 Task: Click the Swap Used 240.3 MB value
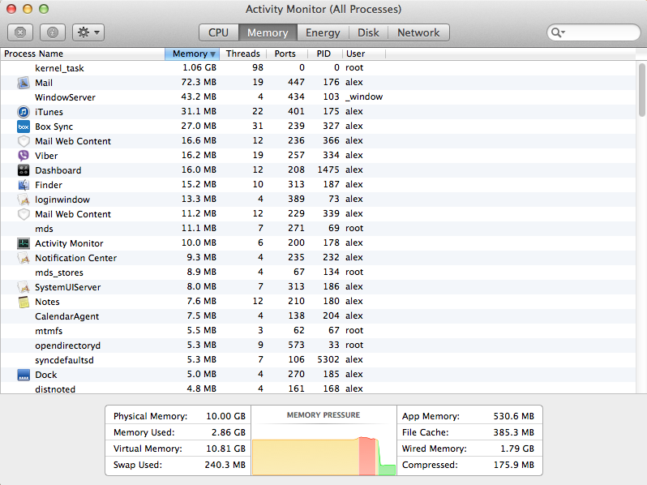(x=225, y=465)
